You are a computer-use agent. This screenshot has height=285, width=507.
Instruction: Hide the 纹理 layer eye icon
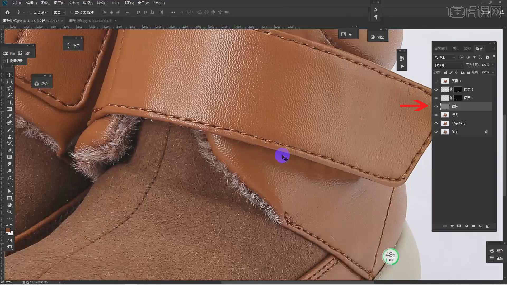[436, 106]
